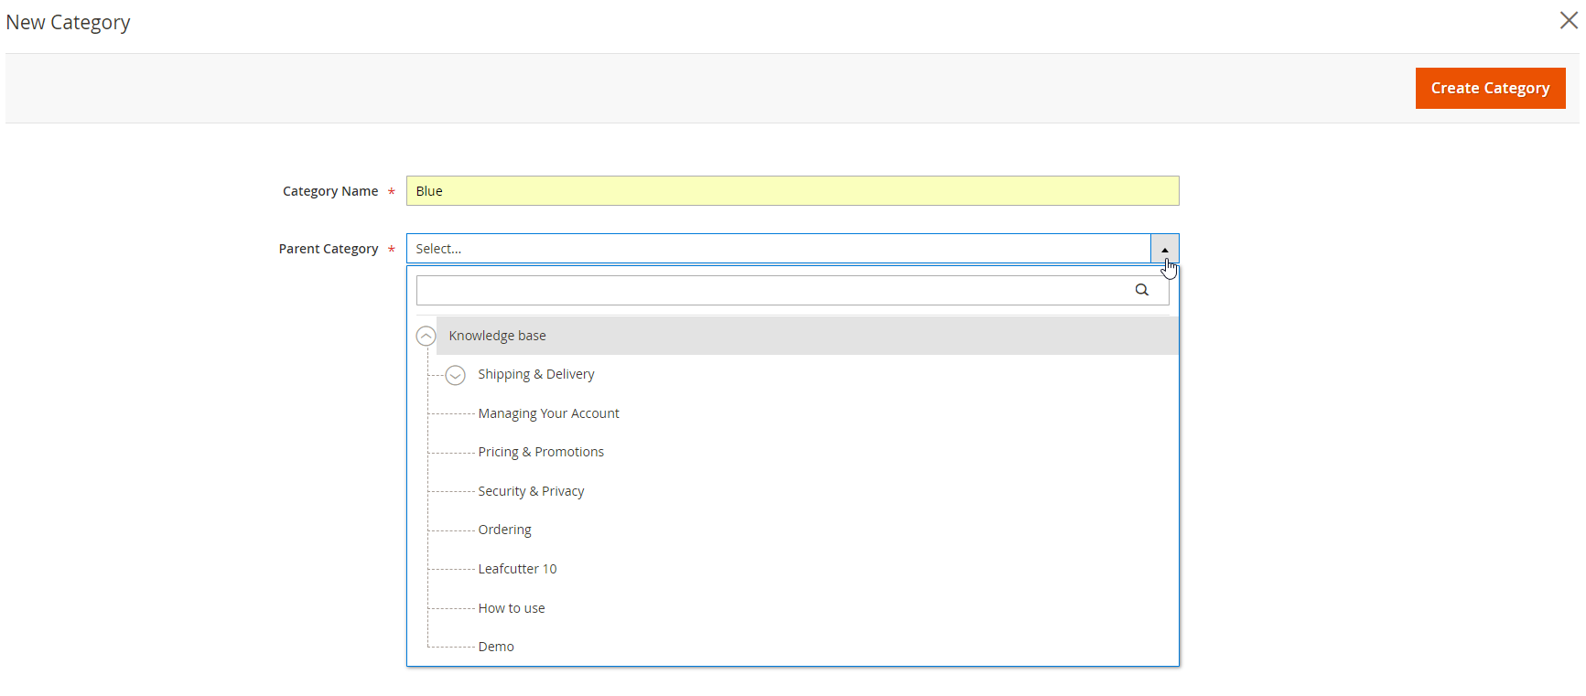Close the New Category dialog
The width and height of the screenshot is (1586, 696).
tap(1569, 20)
